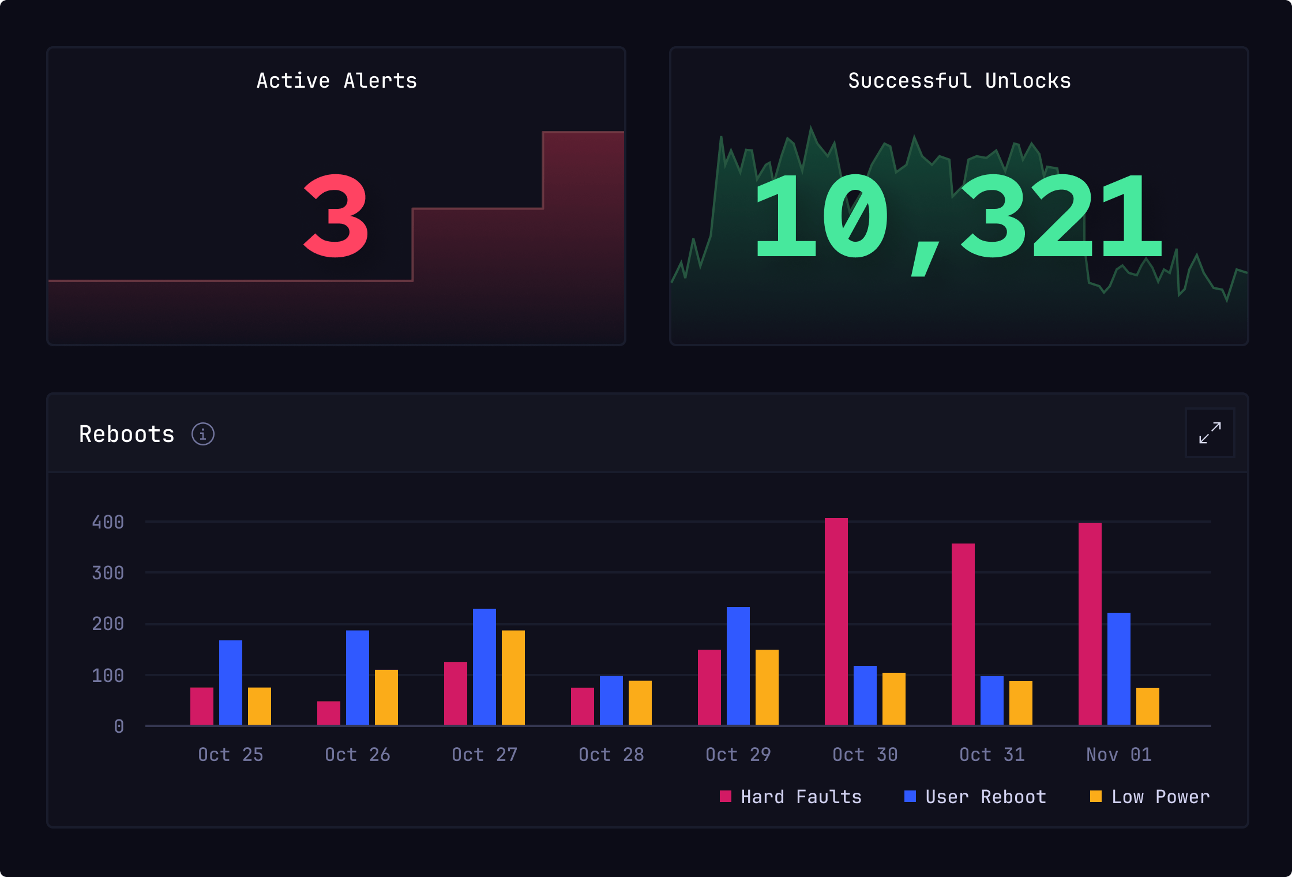Click the Active Alerts title
This screenshot has height=877, width=1292.
[336, 80]
